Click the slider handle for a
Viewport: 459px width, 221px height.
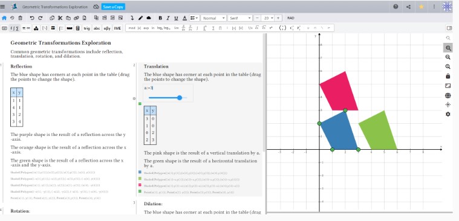point(180,98)
